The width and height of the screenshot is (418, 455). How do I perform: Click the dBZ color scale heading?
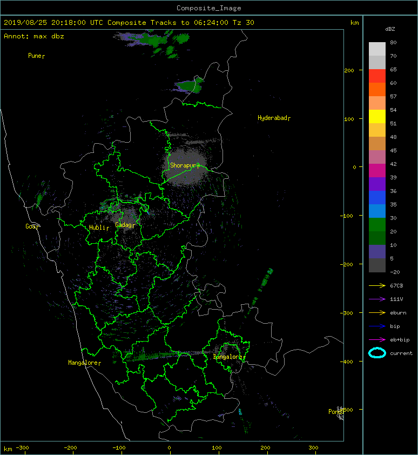coord(390,29)
